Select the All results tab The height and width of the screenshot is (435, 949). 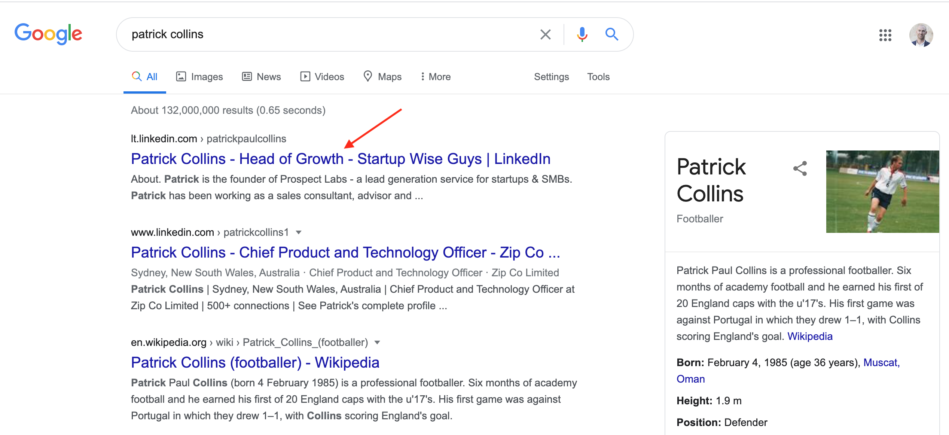pos(145,77)
